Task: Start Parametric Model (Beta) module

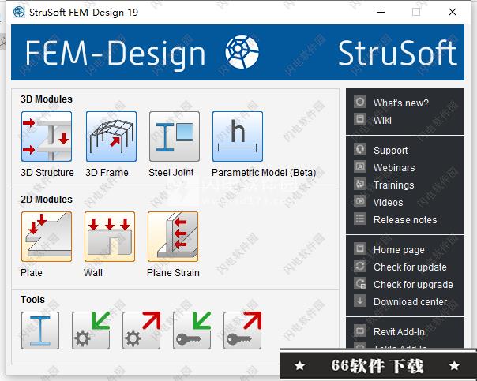Action: pos(238,136)
